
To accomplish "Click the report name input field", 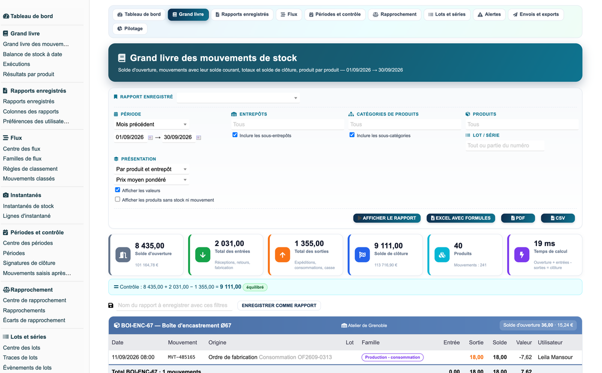I will pos(174,305).
